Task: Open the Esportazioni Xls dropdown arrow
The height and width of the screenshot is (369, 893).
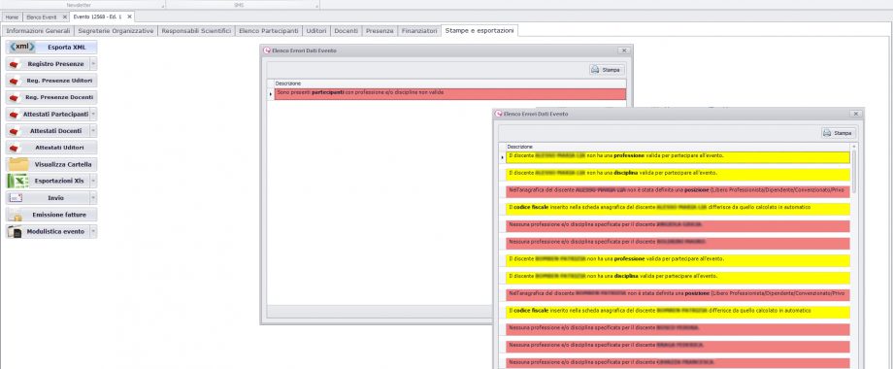Action: (x=93, y=181)
